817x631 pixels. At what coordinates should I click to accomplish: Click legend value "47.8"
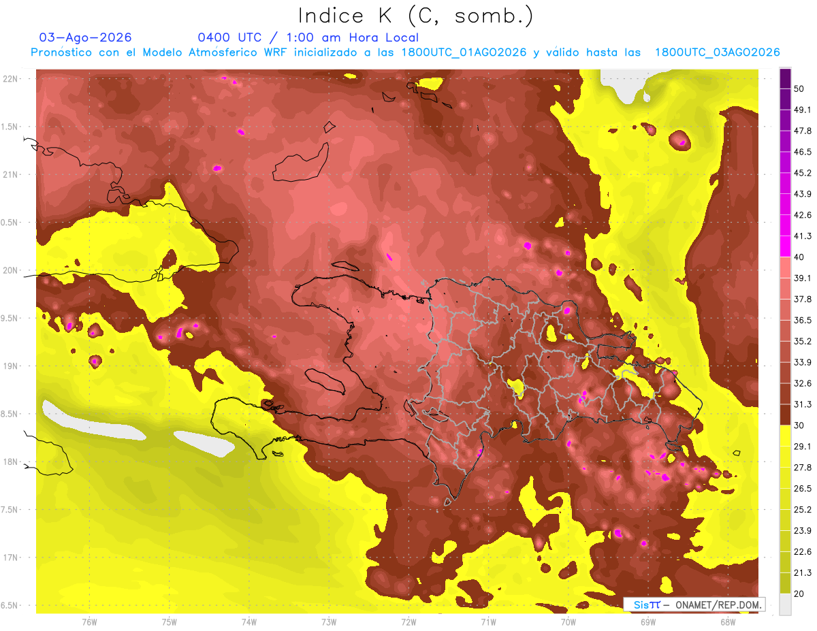pyautogui.click(x=803, y=131)
